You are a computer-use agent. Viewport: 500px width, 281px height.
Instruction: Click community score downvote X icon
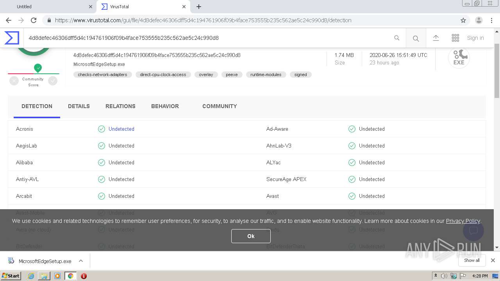coord(14,81)
